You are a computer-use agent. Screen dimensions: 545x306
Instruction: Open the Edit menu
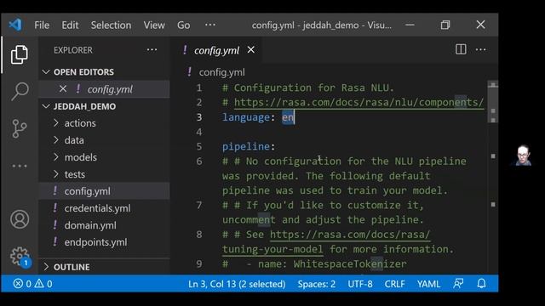(70, 25)
